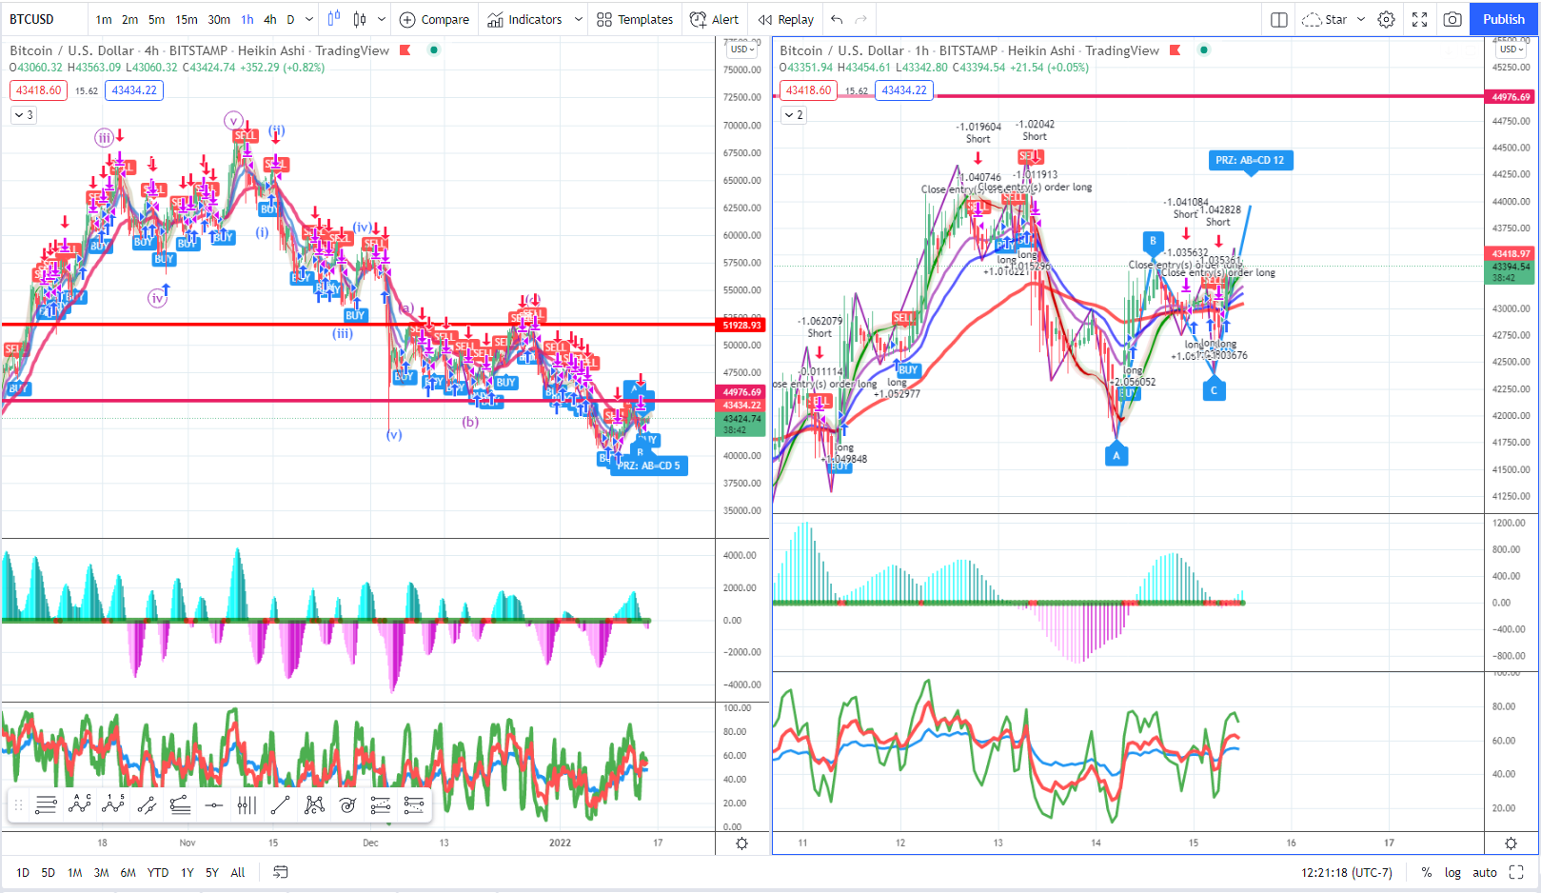Open the USD currency dropdown on left chart

tap(743, 50)
